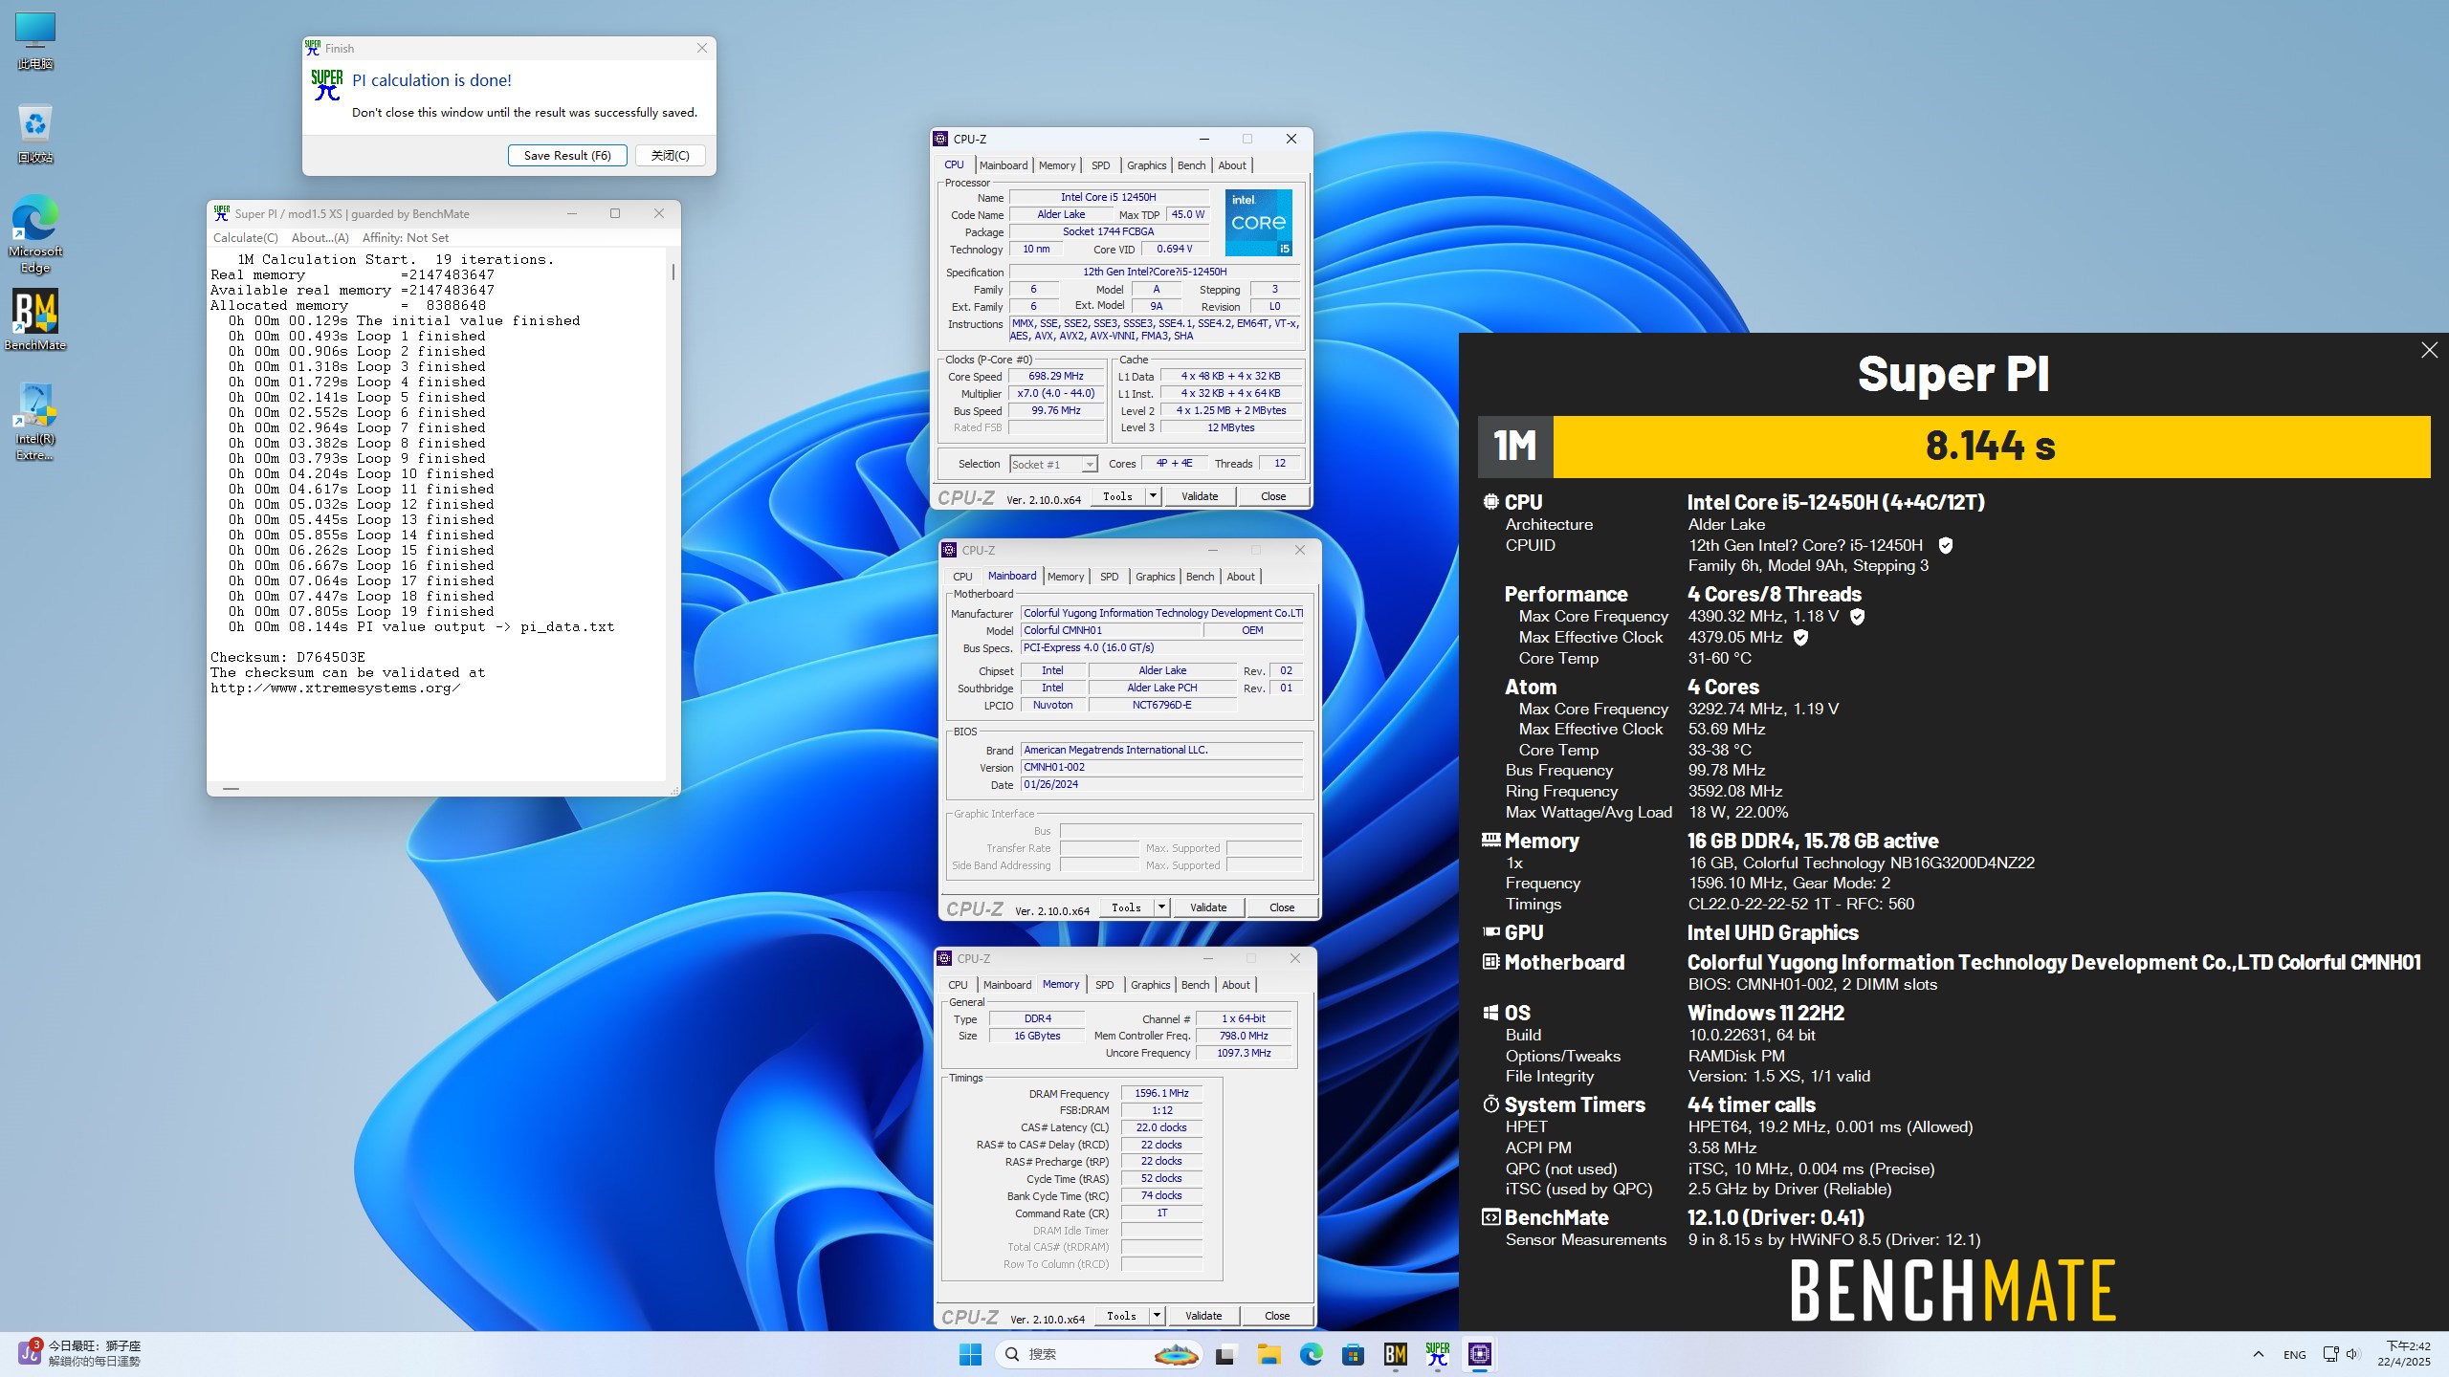Open network status tray icon
2449x1377 pixels.
coord(2330,1354)
